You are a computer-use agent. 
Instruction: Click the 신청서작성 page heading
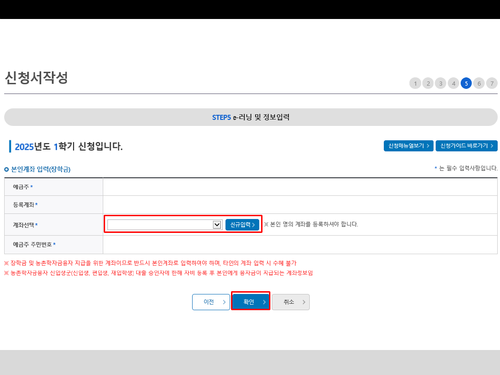36,78
